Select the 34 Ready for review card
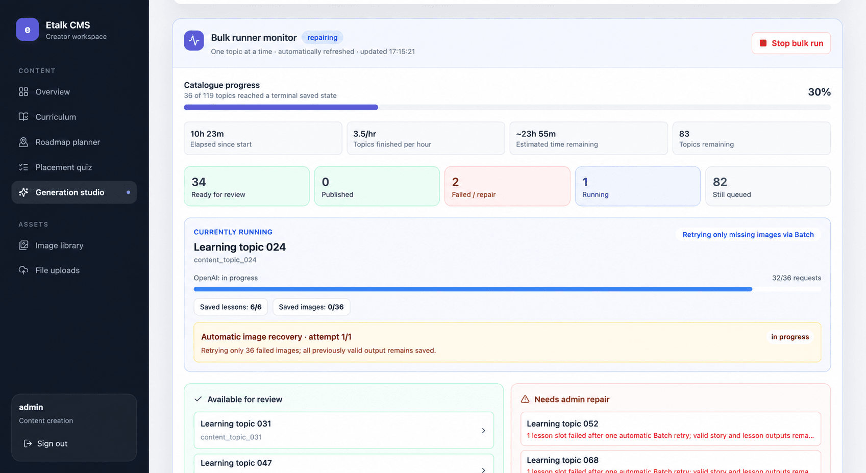Screen dimensions: 866x473 [x=246, y=186]
